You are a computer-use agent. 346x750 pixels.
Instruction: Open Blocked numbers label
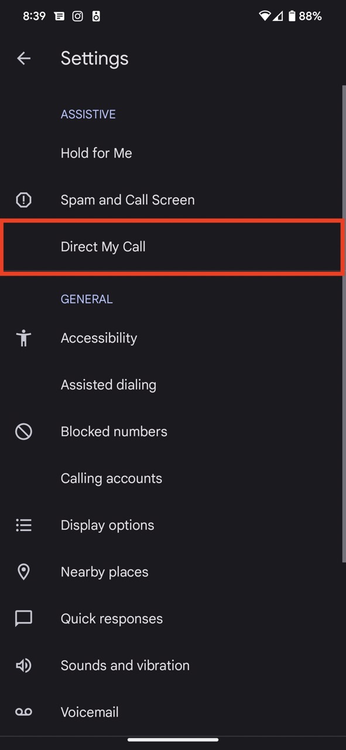(x=114, y=432)
